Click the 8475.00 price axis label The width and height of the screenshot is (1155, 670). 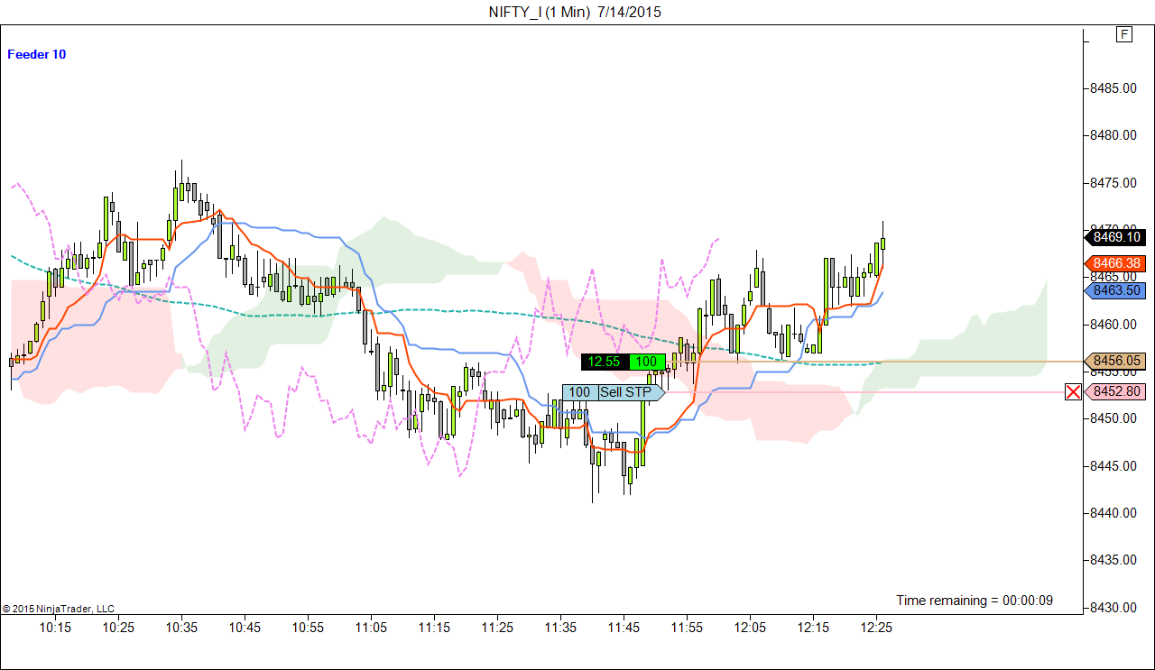coord(1113,183)
